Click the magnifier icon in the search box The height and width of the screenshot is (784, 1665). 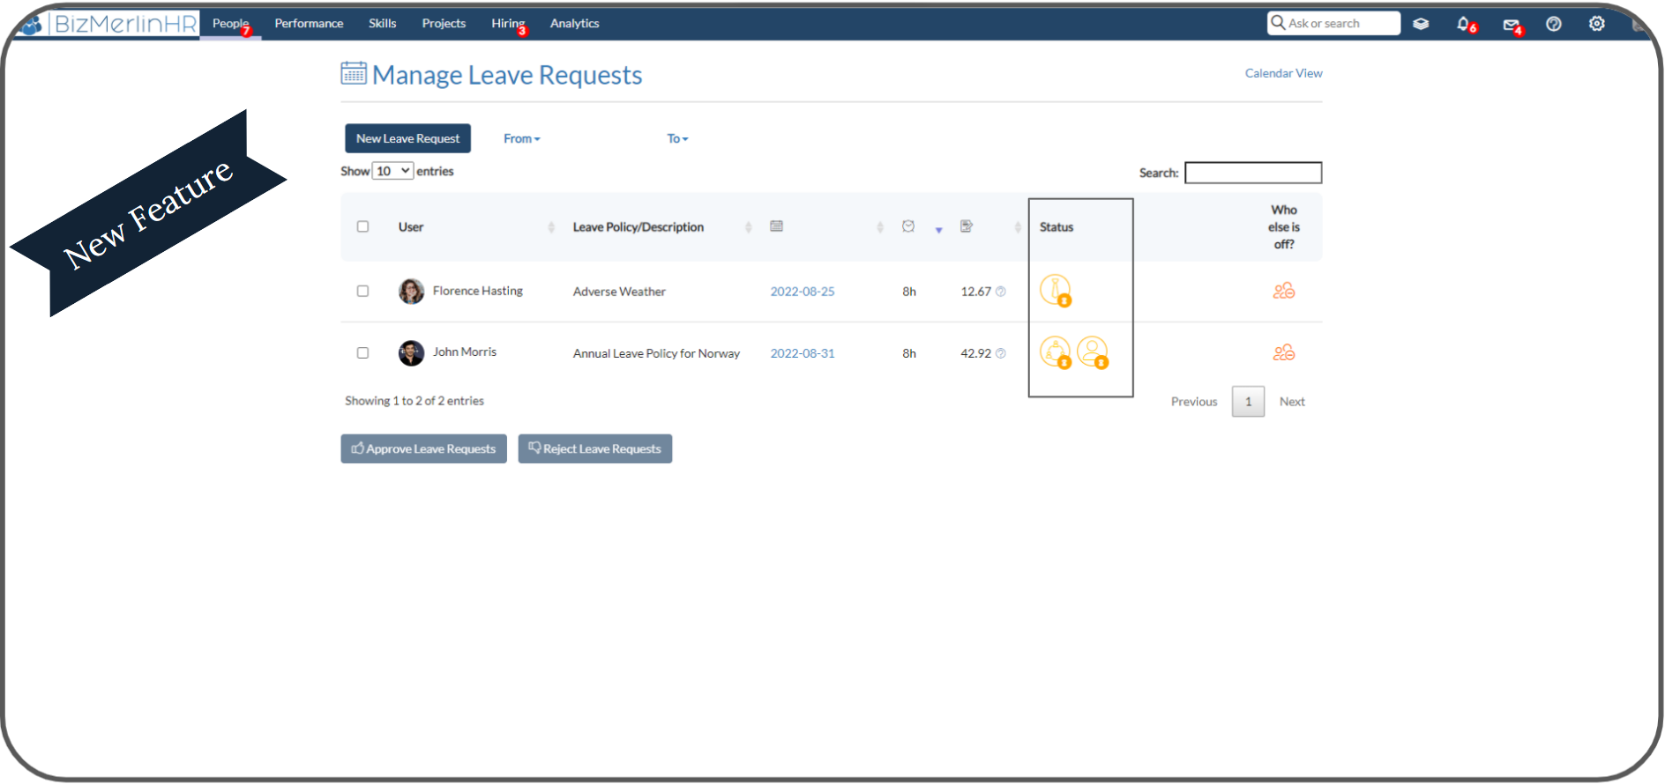(1278, 23)
